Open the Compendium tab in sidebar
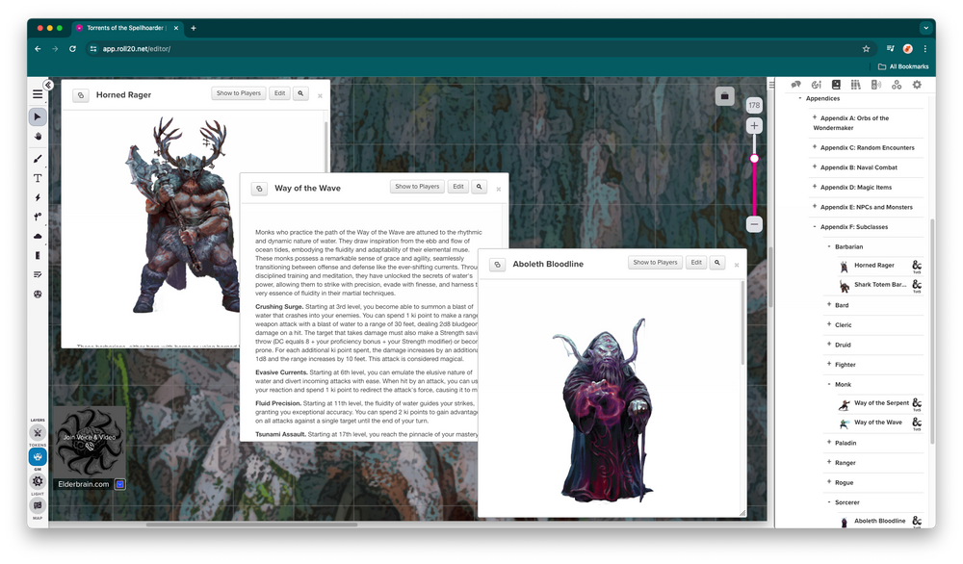The image size is (963, 564). [x=856, y=85]
